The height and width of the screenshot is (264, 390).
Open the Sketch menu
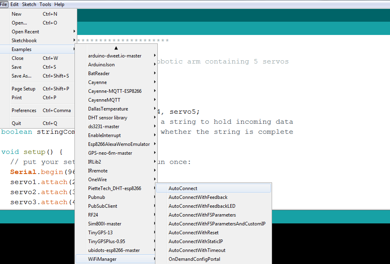(x=29, y=4)
